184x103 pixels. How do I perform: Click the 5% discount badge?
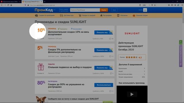pyautogui.click(x=40, y=48)
